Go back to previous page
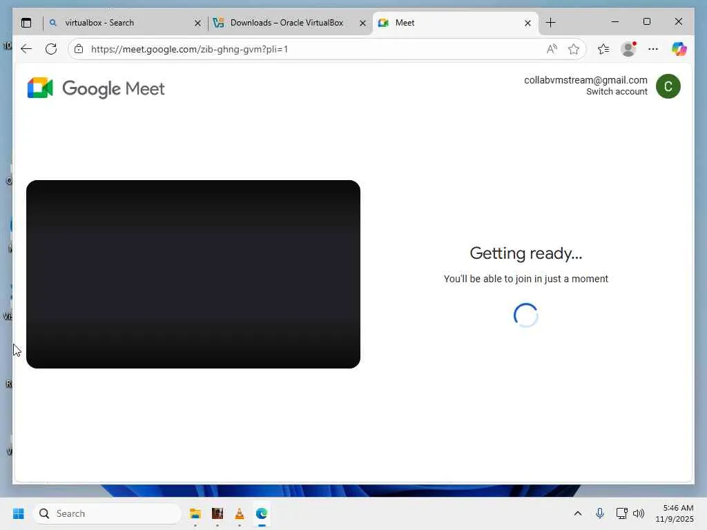The height and width of the screenshot is (530, 707). 27,49
